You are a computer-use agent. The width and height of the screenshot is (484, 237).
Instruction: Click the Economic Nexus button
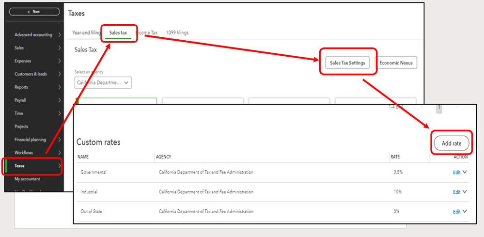396,63
